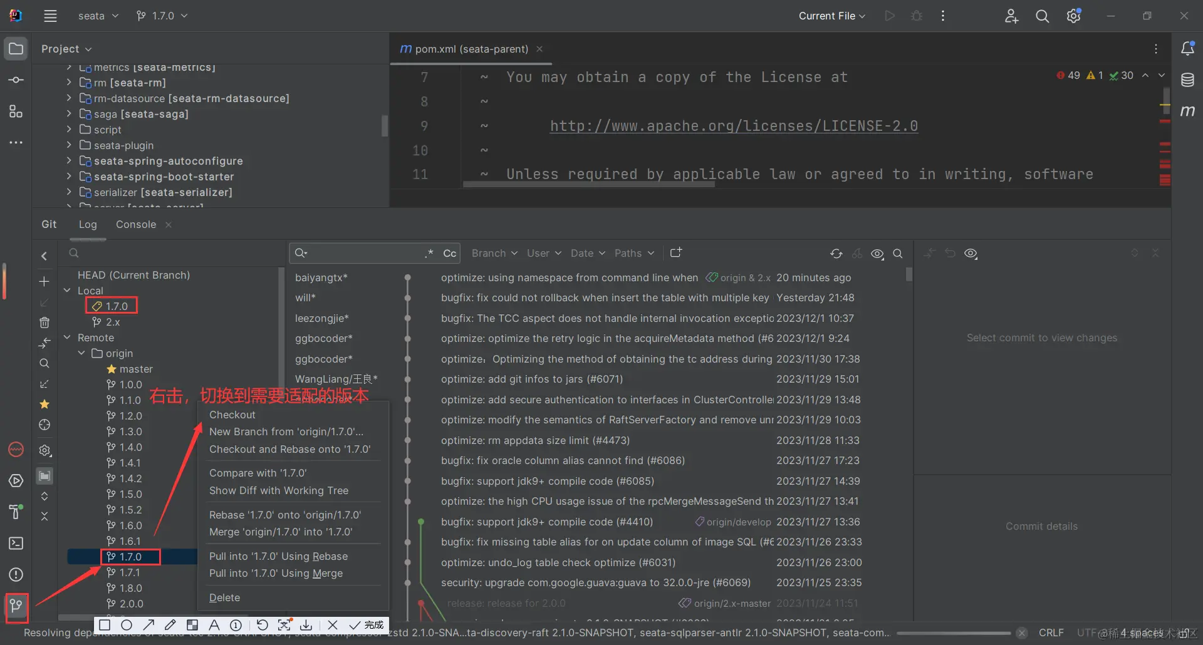
Task: Collapse the Local branches node
Action: [x=68, y=291]
